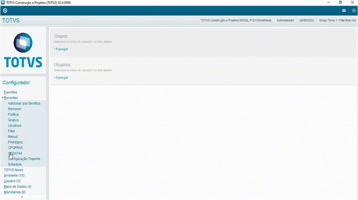The height and width of the screenshot is (200, 358).
Task: Click the date 29/09/2023 in header
Action: [x=307, y=20]
